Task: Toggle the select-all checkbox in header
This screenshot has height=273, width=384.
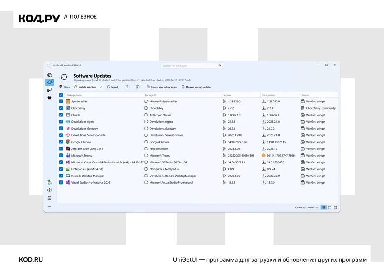Action: [61, 95]
